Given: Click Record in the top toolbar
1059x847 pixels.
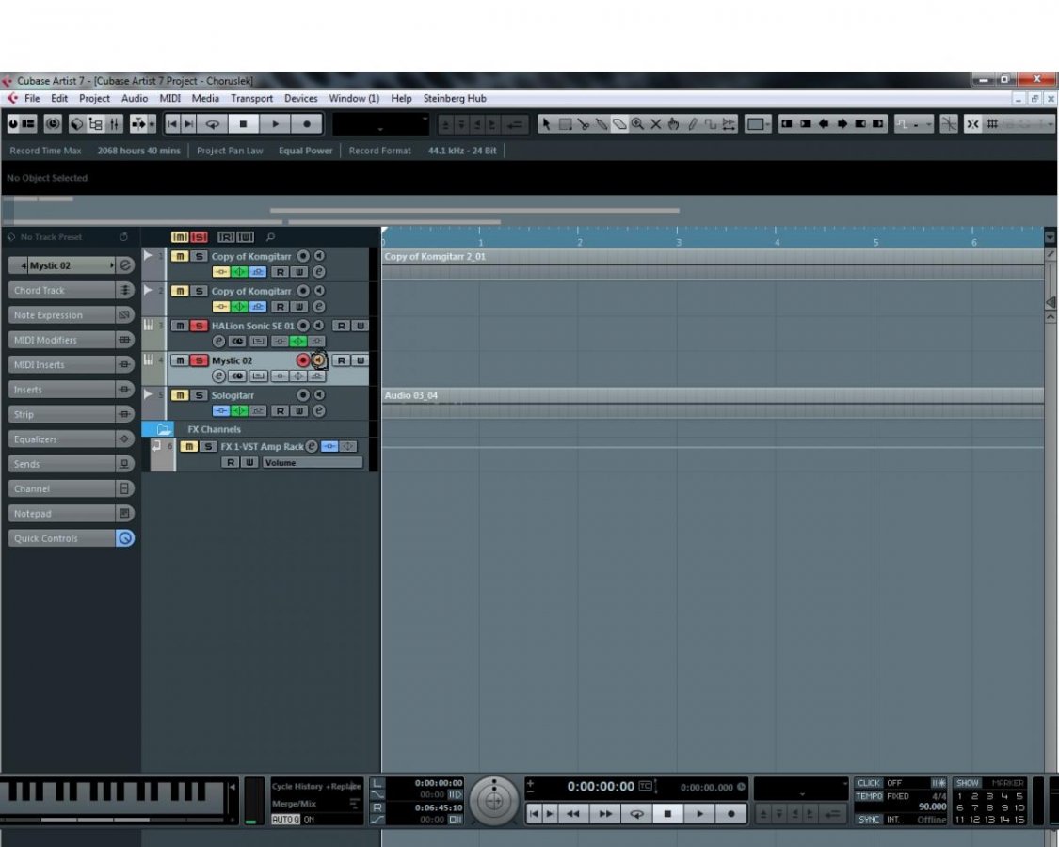Looking at the screenshot, I should coord(307,124).
